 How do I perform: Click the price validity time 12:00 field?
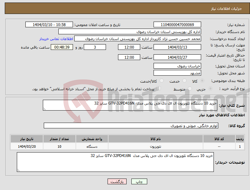tap(129, 57)
